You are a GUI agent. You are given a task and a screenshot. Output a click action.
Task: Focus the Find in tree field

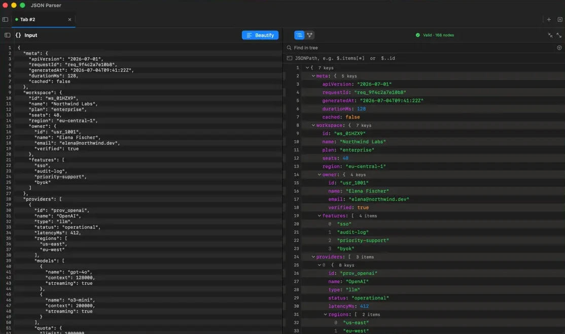tap(423, 48)
